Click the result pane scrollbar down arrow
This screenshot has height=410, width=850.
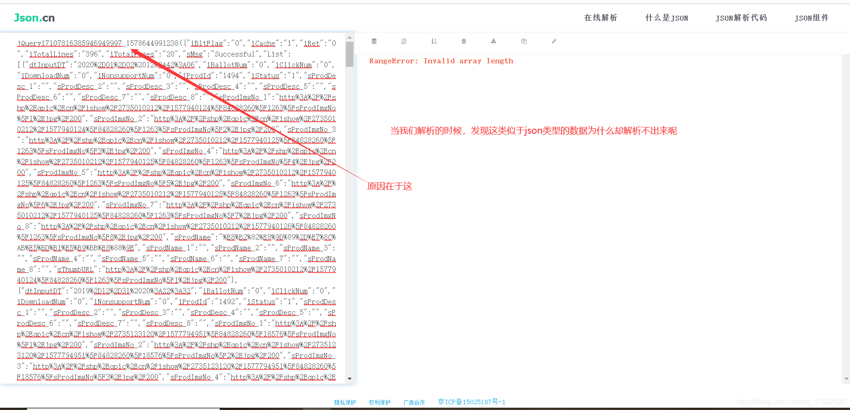[846, 379]
